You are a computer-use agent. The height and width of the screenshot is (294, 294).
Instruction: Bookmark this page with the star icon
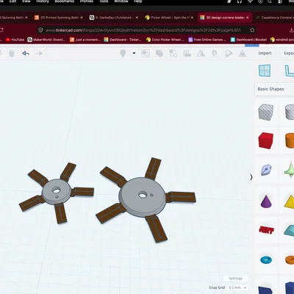pos(252,30)
